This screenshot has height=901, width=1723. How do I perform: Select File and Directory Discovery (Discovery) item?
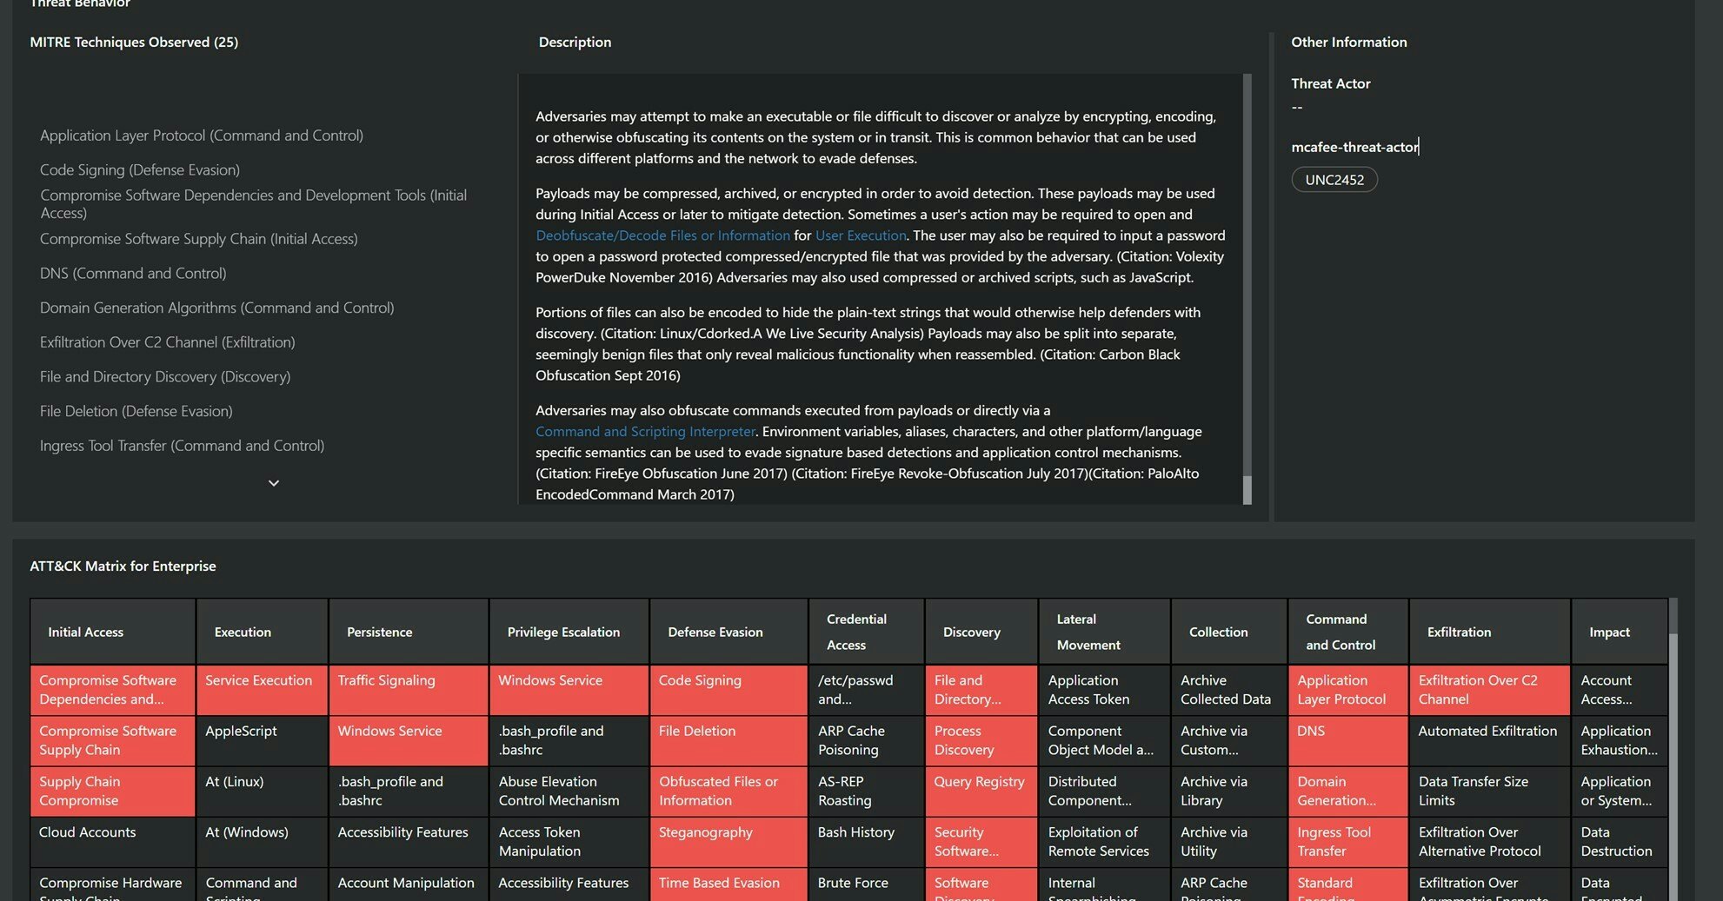click(x=165, y=377)
